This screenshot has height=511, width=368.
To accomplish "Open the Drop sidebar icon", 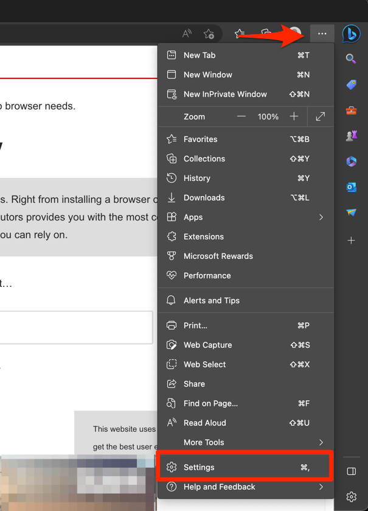I will pos(352,213).
